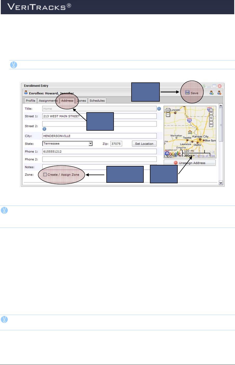235x365 pixels.
Task: Click in the Notes field
Action: pyautogui.click(x=99, y=167)
